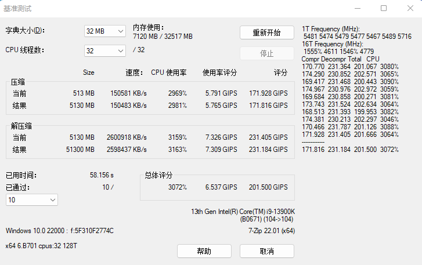Viewport: 422px width, 265px height.
Task: Minimize the benchmark window
Action: [x=357, y=8]
